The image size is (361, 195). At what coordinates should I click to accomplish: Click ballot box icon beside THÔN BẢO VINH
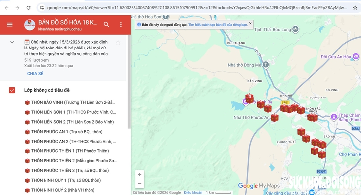27,102
